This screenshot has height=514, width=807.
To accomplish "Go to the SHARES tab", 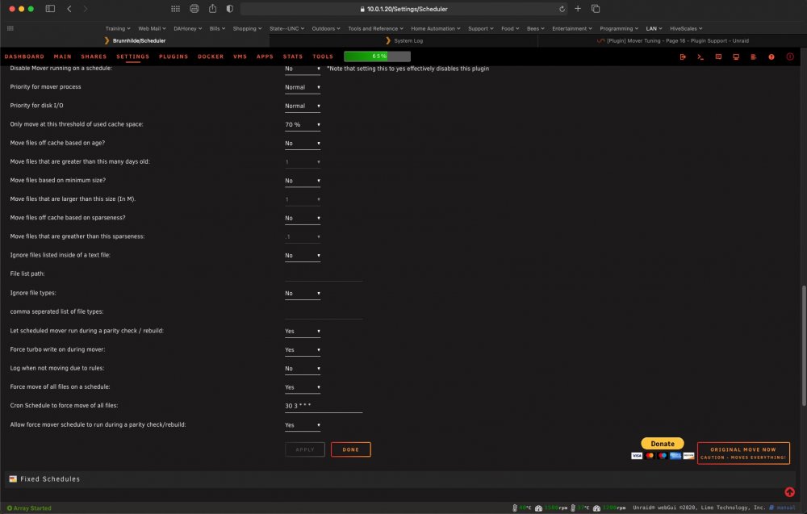I will [94, 56].
